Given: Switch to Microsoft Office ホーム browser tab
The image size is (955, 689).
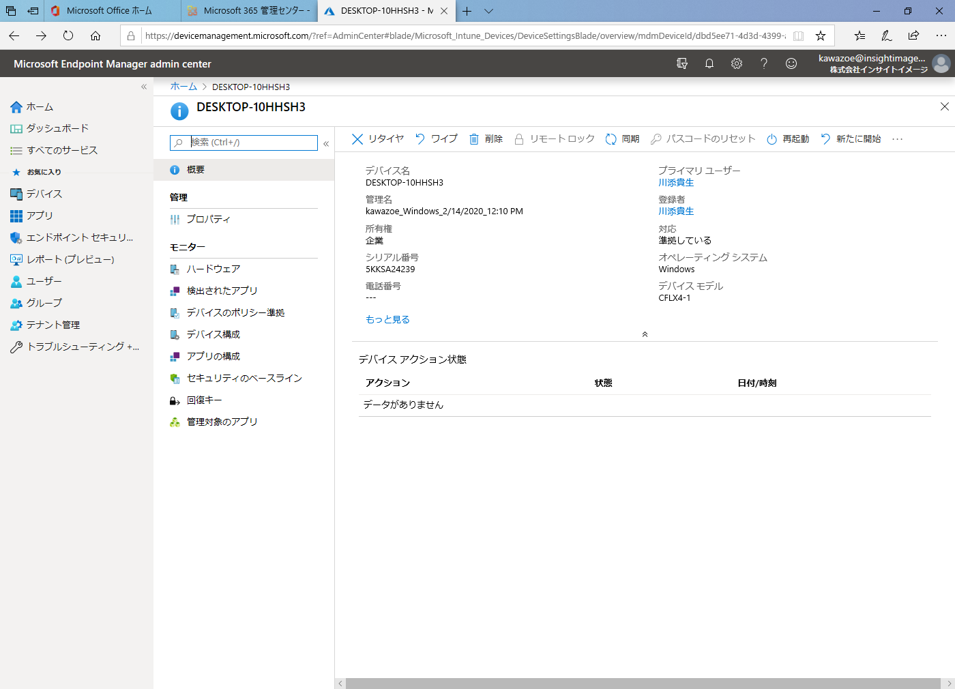Looking at the screenshot, I should point(113,11).
